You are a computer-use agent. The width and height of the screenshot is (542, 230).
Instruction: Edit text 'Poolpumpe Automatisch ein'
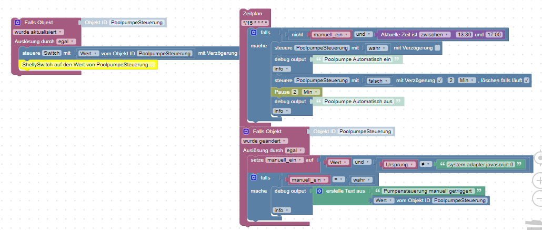coord(357,59)
